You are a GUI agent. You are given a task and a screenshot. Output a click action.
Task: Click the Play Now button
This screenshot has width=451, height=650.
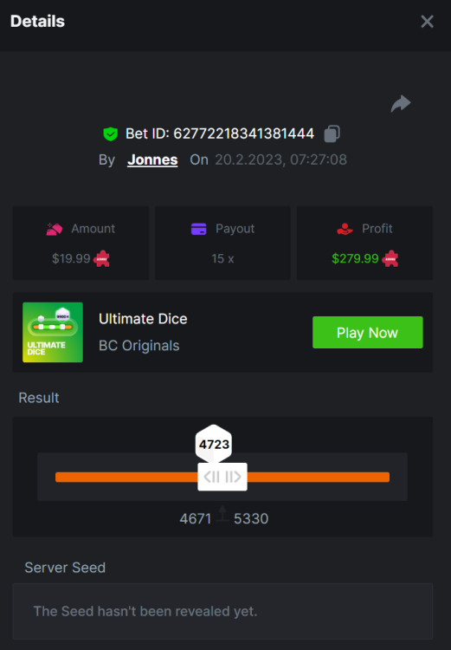click(x=368, y=333)
